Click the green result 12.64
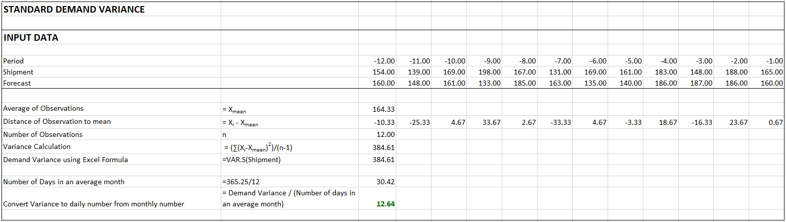The width and height of the screenshot is (786, 222). (x=386, y=204)
